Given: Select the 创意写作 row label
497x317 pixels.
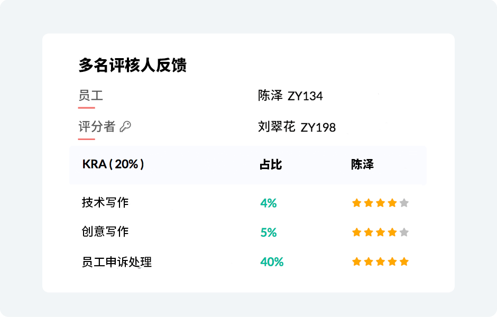Looking at the screenshot, I should coord(105,232).
